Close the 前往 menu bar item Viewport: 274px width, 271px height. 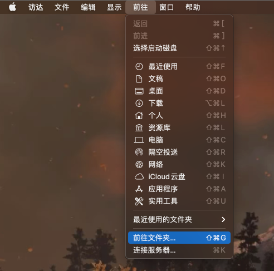pos(140,7)
